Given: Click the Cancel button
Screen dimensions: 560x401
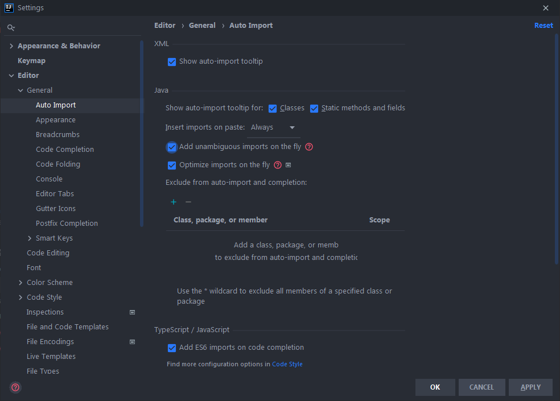Looking at the screenshot, I should (x=481, y=387).
